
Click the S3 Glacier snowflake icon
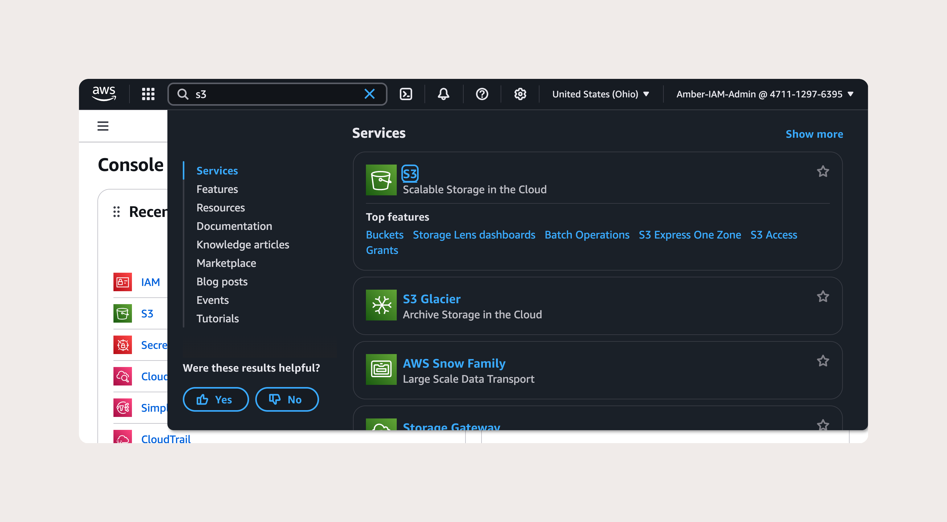[x=381, y=305]
